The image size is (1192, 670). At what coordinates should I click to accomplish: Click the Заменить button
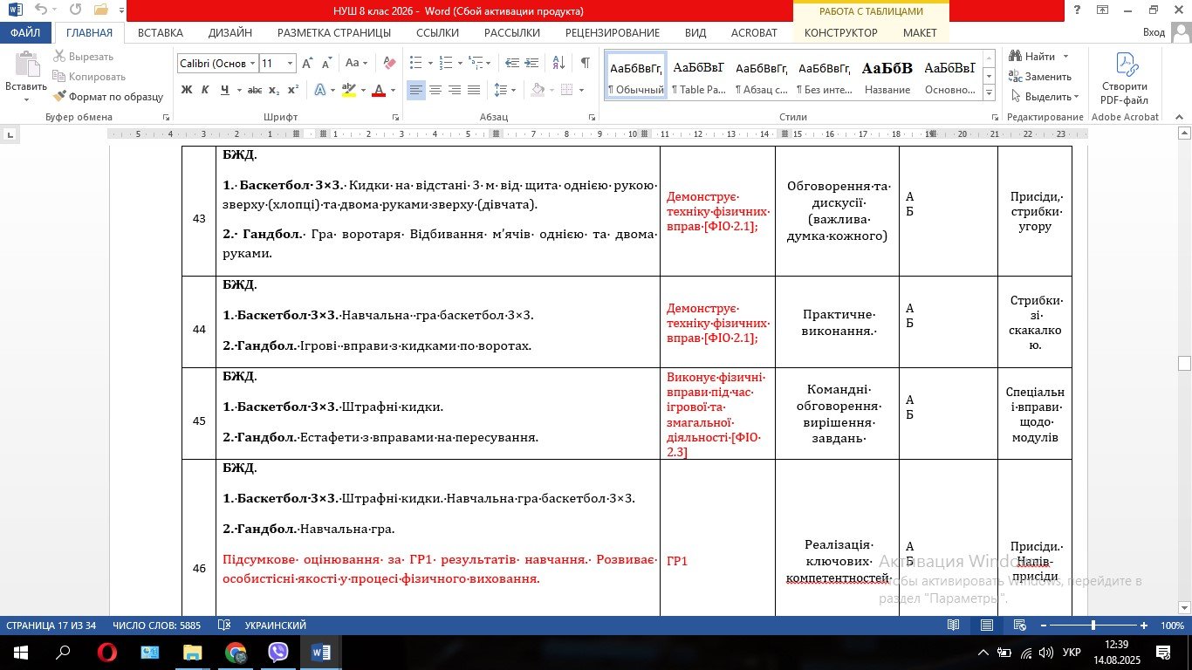(1040, 77)
